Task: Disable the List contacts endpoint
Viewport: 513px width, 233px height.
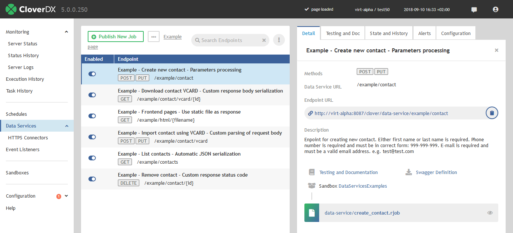Action: tap(92, 158)
